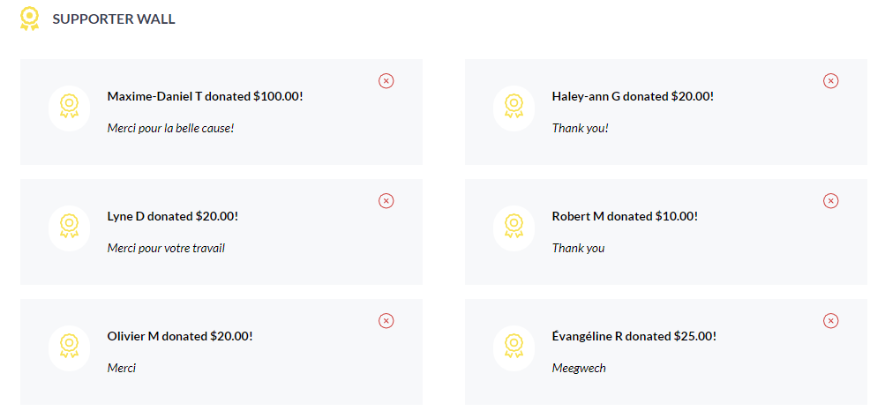Click "Évangéline R donated $25.00!" text
This screenshot has width=885, height=411.
[634, 336]
